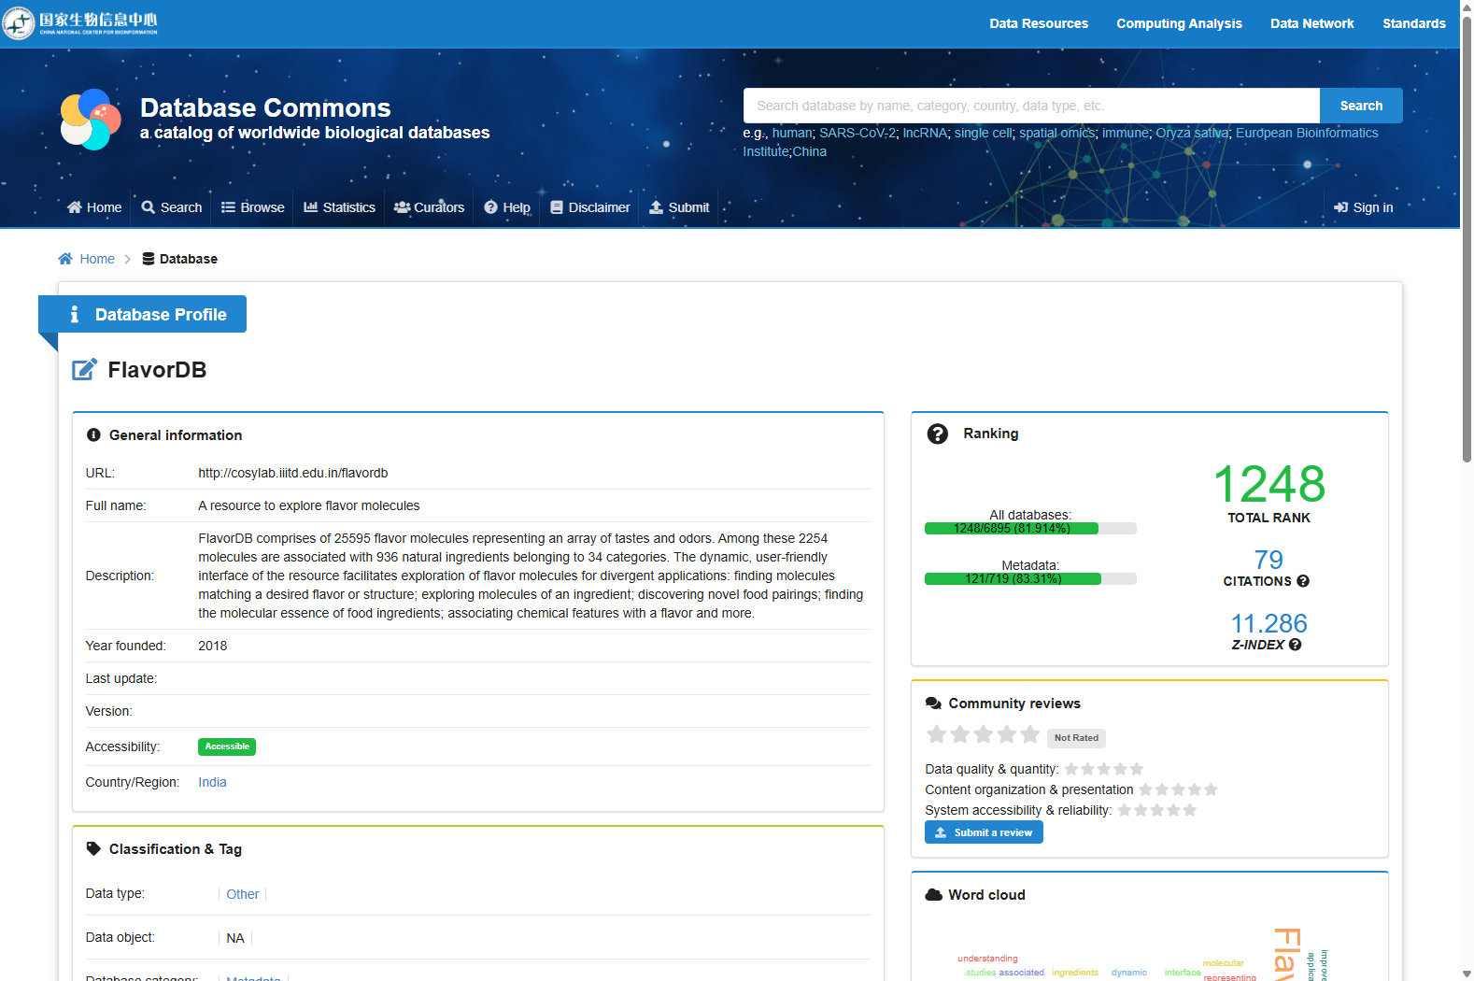Click the 'lncRNA' example link
1474x981 pixels.
coord(925,133)
